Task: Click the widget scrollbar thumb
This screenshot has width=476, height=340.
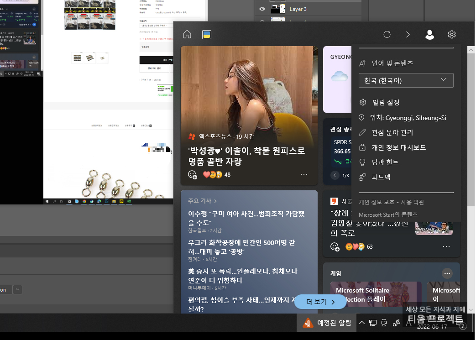Action: [x=471, y=130]
